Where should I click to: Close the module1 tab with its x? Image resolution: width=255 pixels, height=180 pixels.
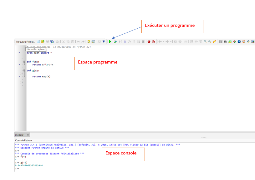[28, 135]
